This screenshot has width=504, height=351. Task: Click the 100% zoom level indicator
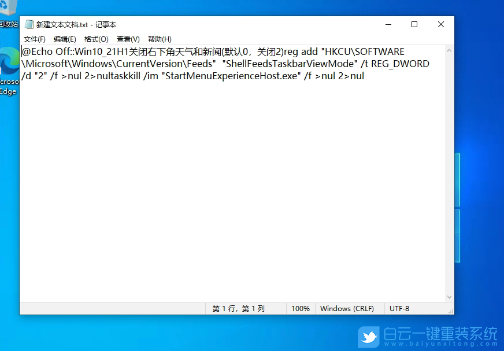point(301,308)
